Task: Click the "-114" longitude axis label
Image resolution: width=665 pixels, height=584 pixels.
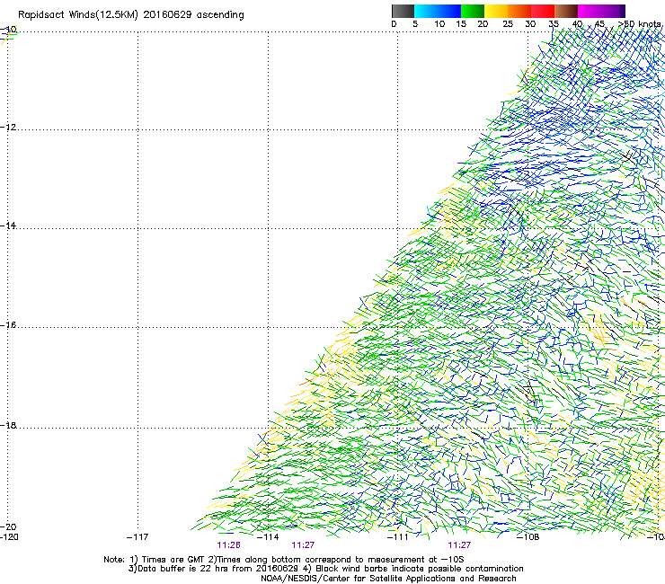Action: (268, 537)
